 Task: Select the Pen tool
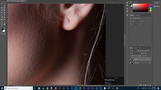(5, 19)
